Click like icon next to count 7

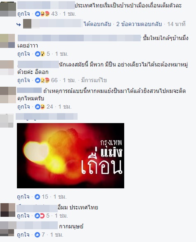37,235
